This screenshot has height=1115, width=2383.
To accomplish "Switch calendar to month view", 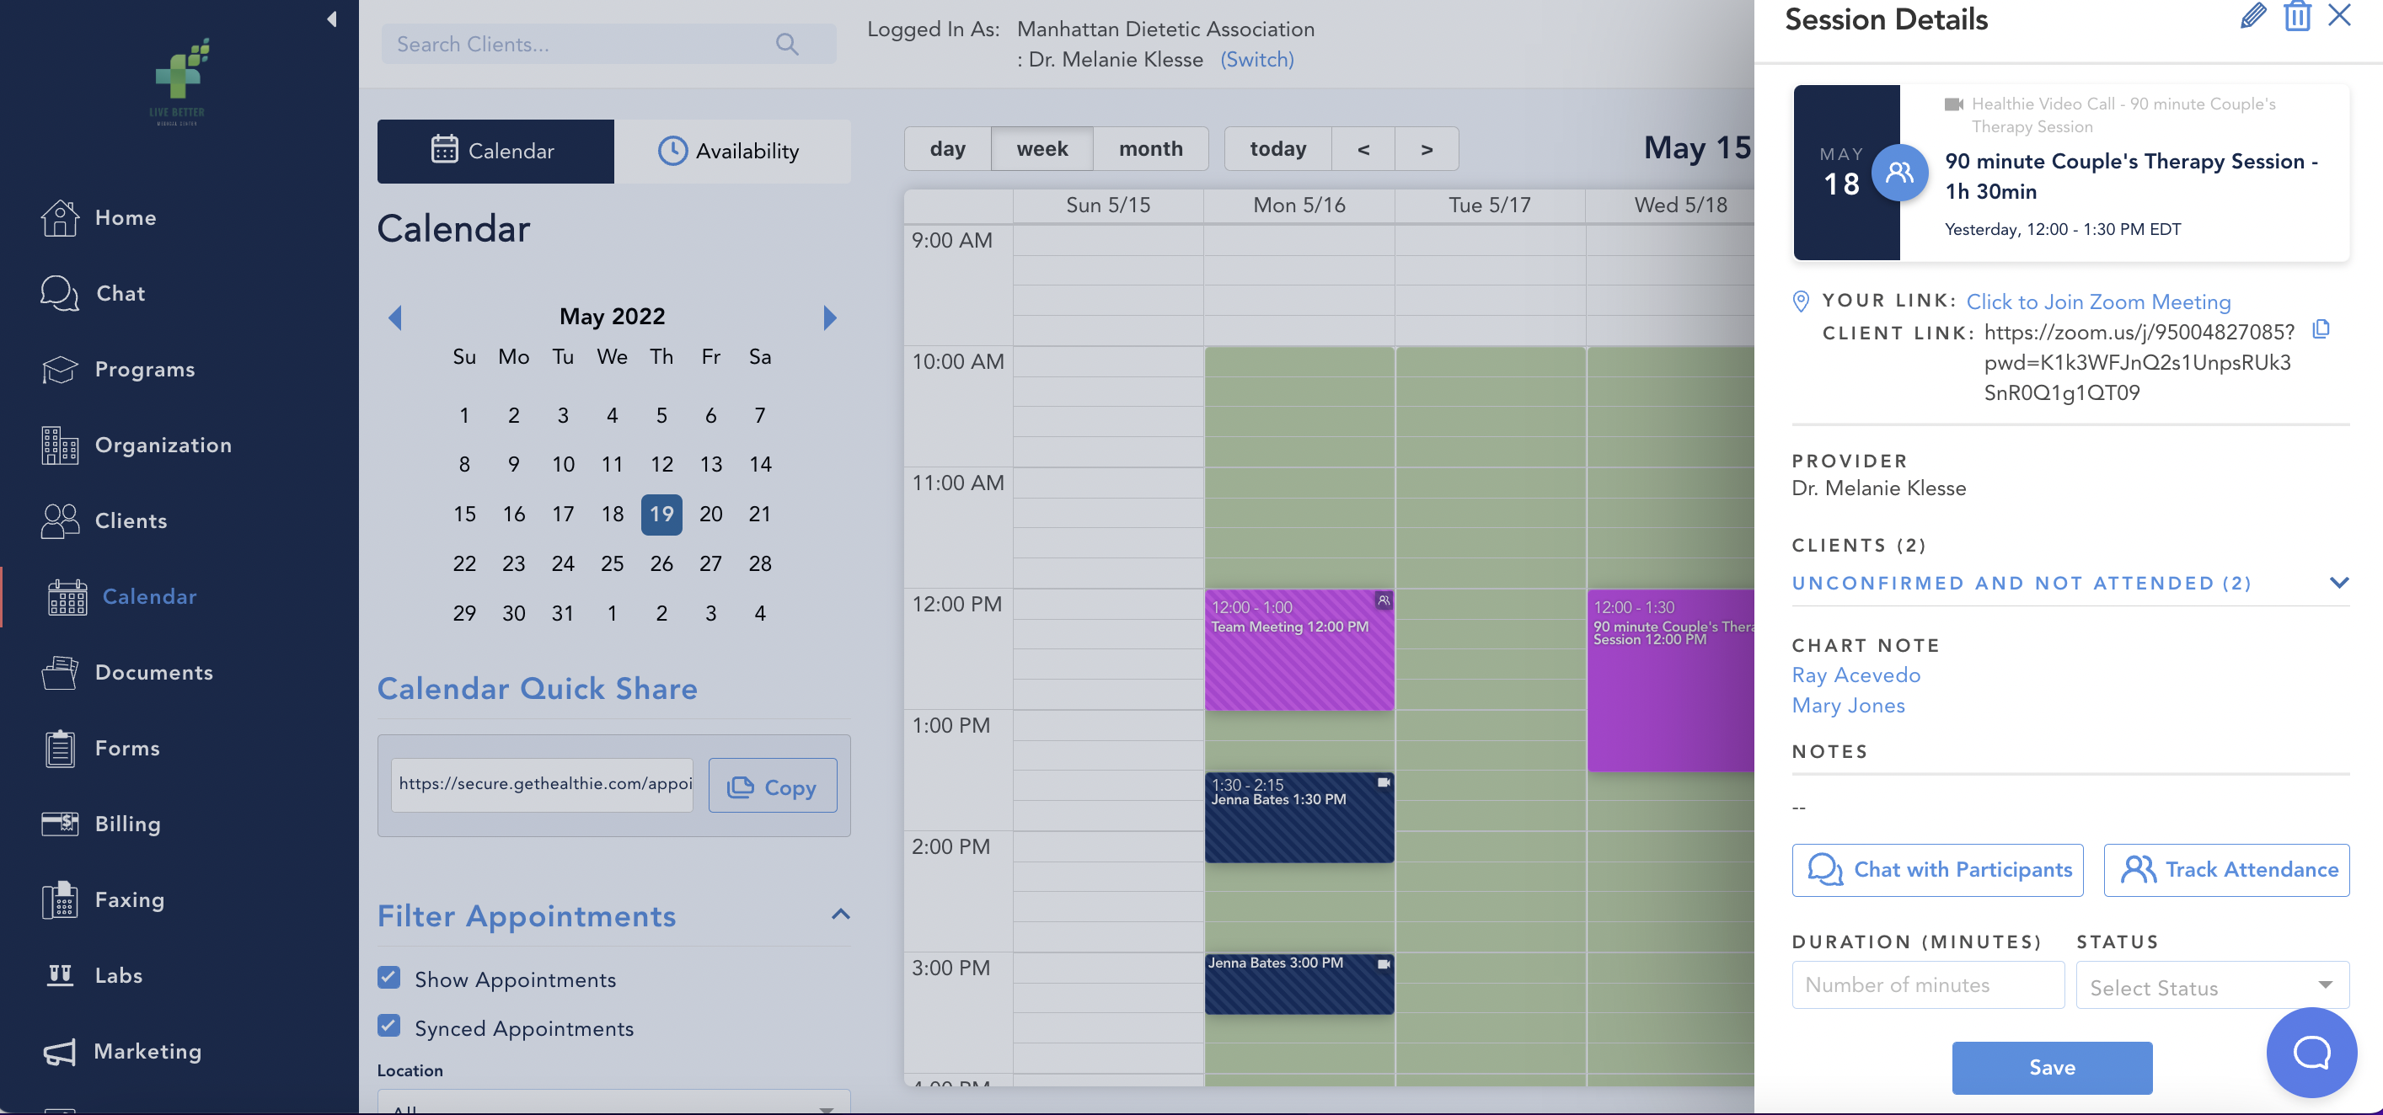I will click(x=1151, y=148).
